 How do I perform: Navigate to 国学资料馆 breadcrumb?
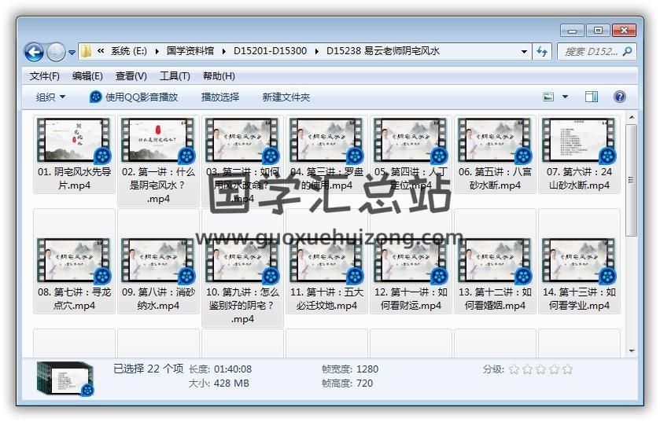coord(190,51)
